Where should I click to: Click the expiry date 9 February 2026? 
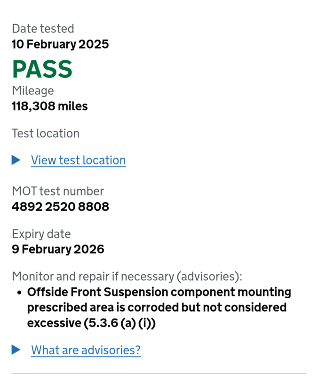click(58, 249)
